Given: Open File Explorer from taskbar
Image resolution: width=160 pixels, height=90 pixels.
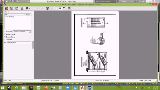Looking at the screenshot, I should click(x=24, y=88).
